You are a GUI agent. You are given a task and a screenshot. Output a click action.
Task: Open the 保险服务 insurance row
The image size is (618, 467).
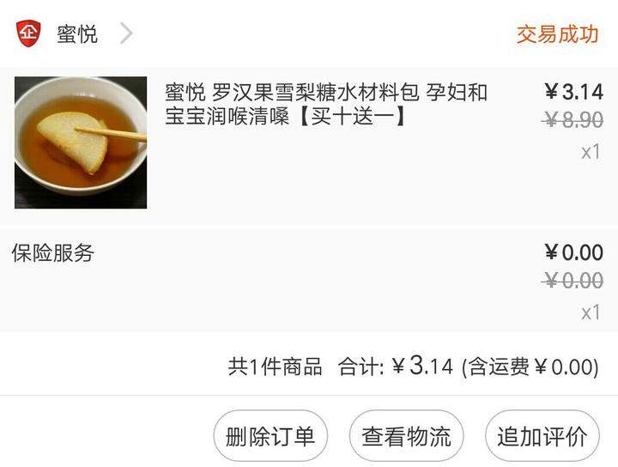309,281
